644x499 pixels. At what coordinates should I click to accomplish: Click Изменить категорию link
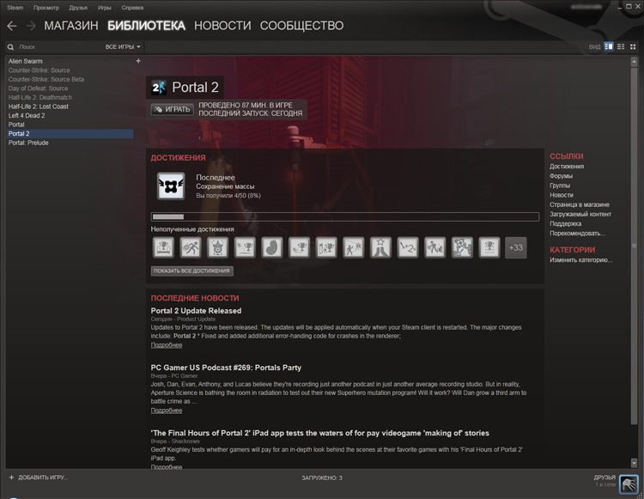pyautogui.click(x=580, y=260)
